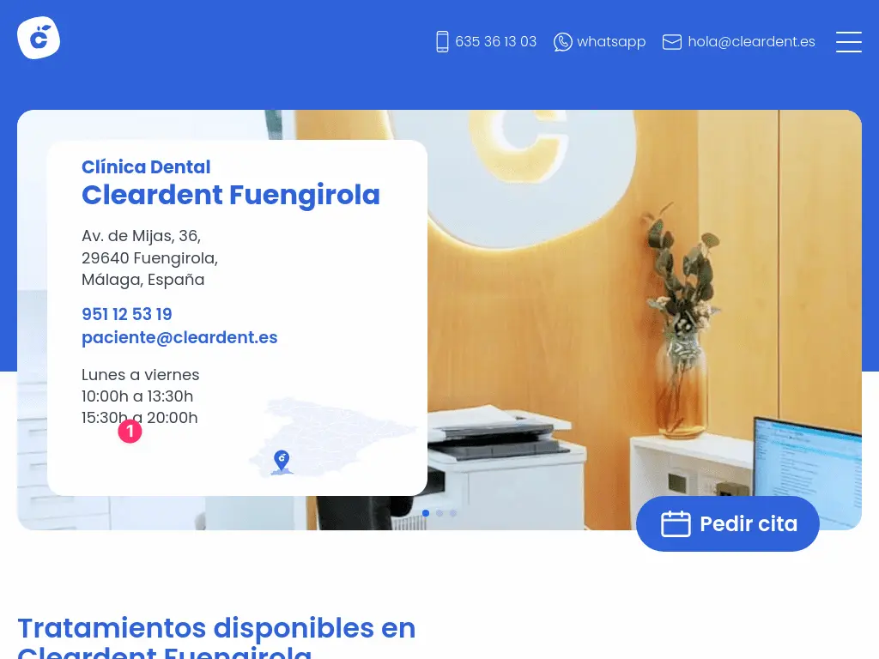Image resolution: width=879 pixels, height=659 pixels.
Task: Expand the clinic info card
Action: point(238,317)
